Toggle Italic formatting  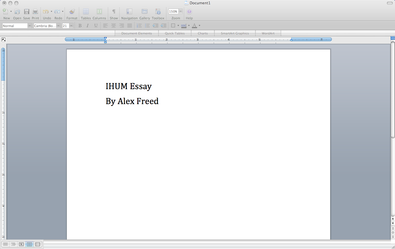pos(88,26)
